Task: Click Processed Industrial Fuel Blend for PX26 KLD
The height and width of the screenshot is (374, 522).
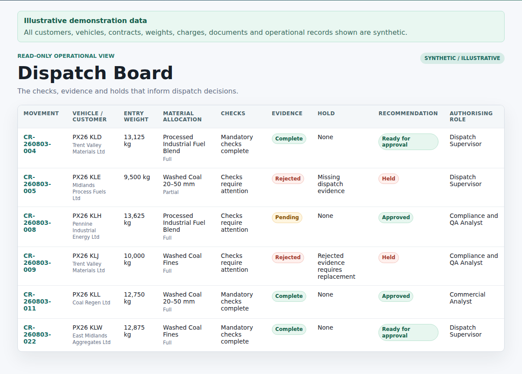Action: coord(184,144)
